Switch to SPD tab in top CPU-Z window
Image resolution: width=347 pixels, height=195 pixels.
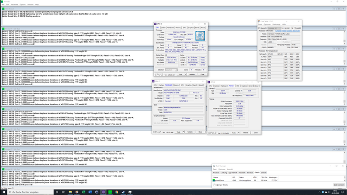184,28
